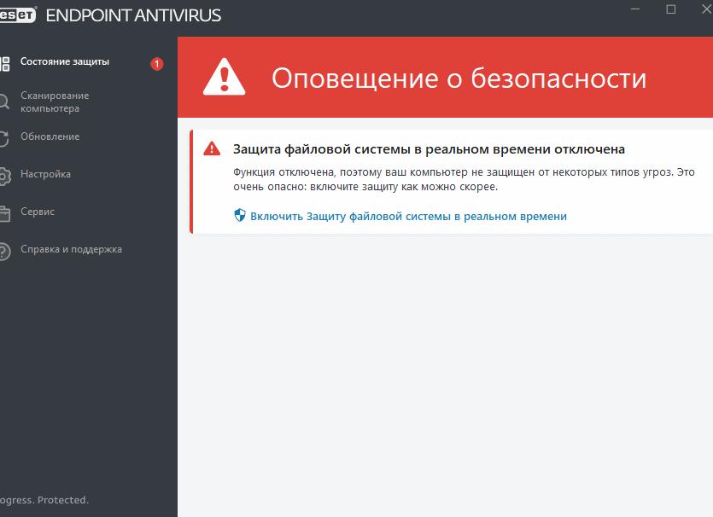Click Включить Защиту файловой системы link
The width and height of the screenshot is (713, 517).
[408, 216]
